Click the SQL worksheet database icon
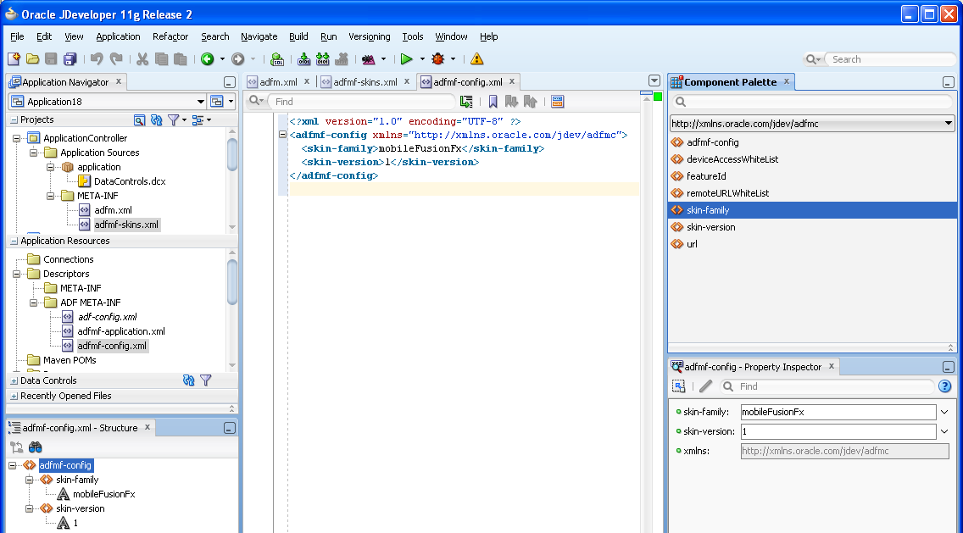Screen dimensions: 963x533 (276, 59)
